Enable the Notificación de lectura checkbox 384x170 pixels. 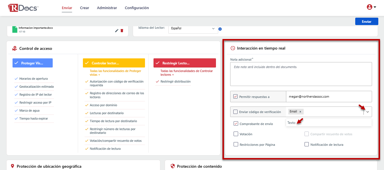[307, 144]
